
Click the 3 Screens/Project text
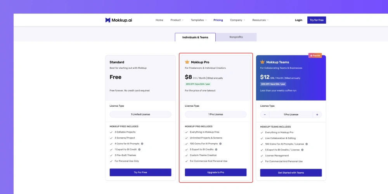pos(125,138)
